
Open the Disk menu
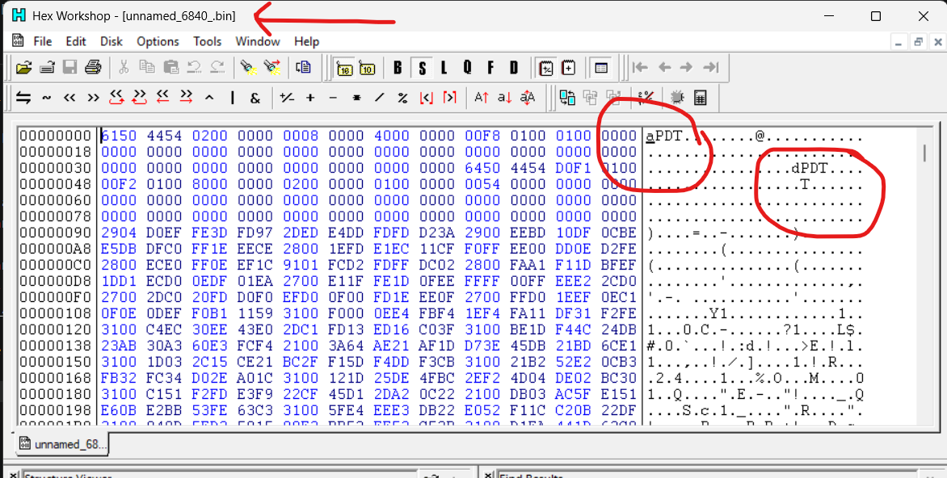click(112, 41)
